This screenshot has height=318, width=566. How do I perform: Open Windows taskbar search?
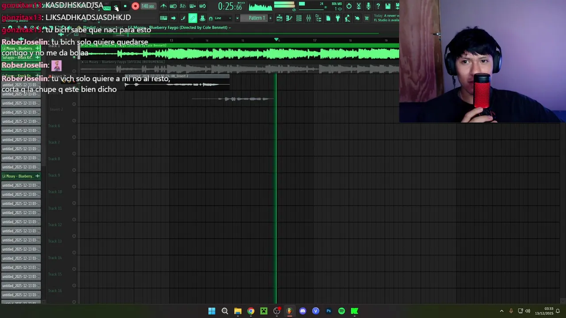(225, 311)
